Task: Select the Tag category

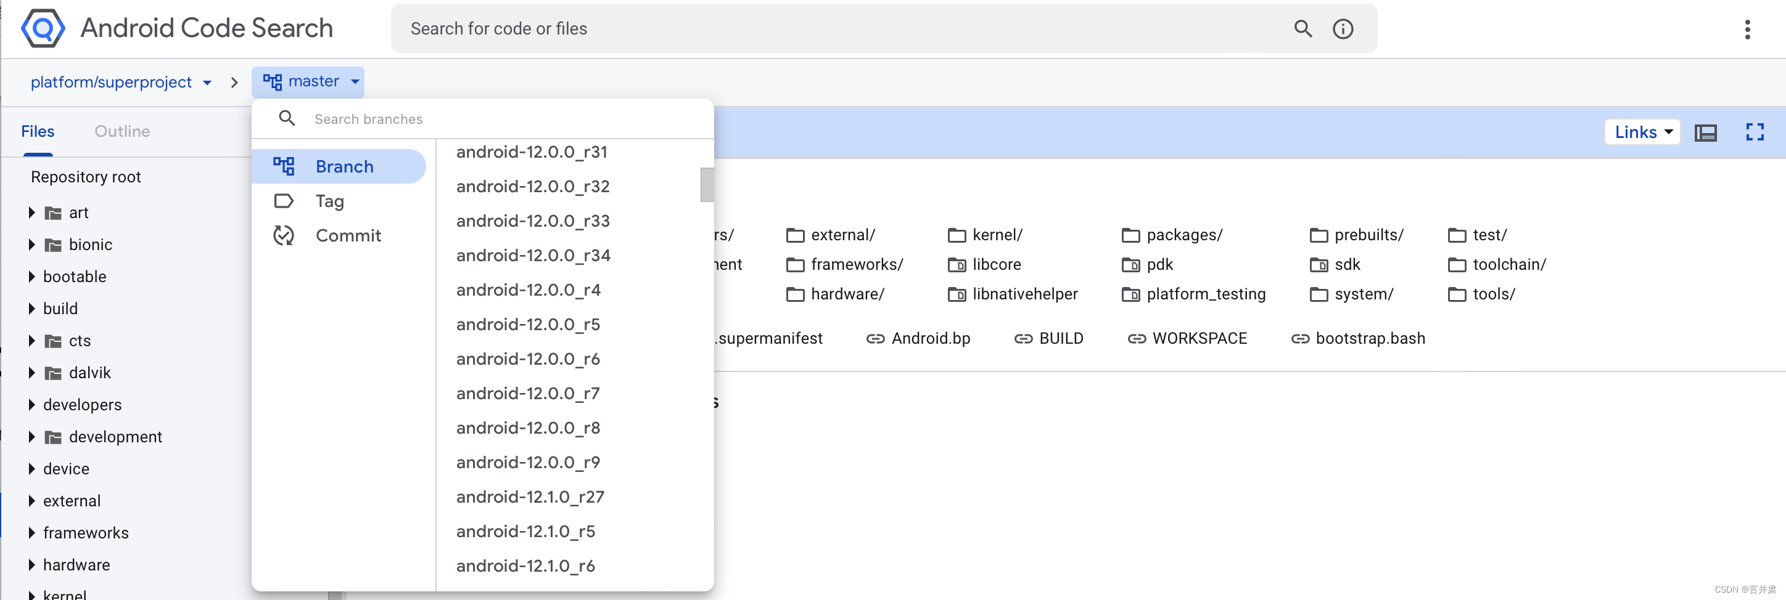Action: (339, 201)
